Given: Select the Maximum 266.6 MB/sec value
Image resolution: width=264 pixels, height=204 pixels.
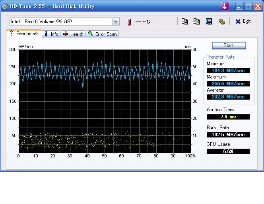Looking at the screenshot, I should tap(228, 84).
